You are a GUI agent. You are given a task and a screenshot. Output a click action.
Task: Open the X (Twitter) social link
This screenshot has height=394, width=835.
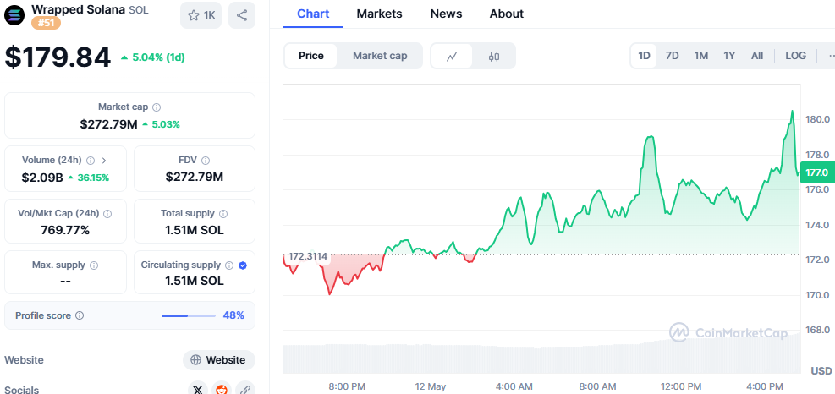click(198, 389)
